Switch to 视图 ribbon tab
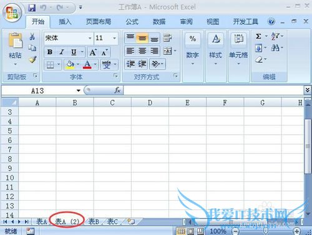Screen dimensions: 312x235 coord(213,22)
